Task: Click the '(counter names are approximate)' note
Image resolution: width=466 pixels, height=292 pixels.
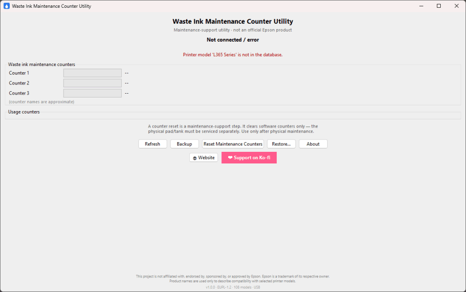Action: 42,102
